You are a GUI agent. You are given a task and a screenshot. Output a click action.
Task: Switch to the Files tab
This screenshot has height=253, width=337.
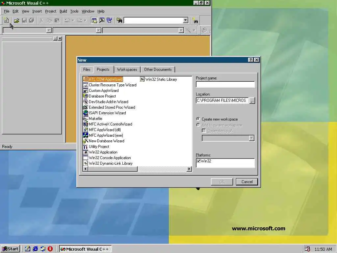pos(87,70)
